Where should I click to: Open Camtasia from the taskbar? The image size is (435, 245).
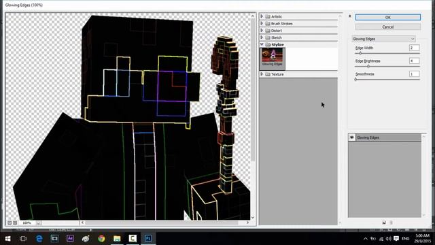[133, 239]
